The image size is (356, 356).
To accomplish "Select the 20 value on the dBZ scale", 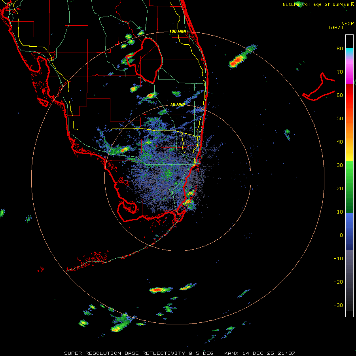I will click(x=340, y=189).
